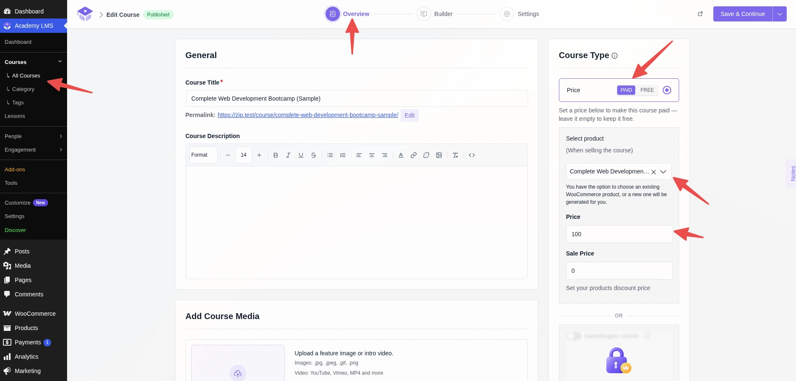Apply italic formatting in description editor
This screenshot has width=796, height=381.
288,155
